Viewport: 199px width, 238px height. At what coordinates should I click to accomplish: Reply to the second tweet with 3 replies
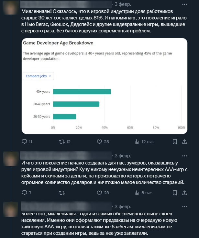[24, 193]
